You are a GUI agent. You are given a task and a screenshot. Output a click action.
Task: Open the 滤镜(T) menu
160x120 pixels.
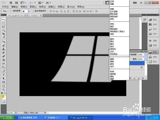click(x=52, y=7)
